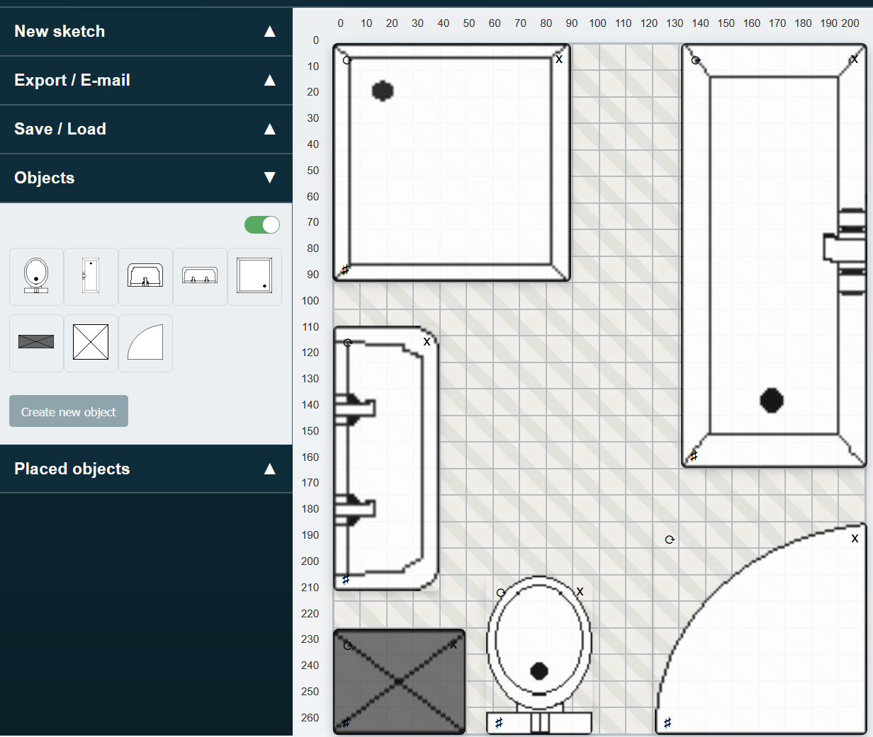Toggle the green switch in Objects panel
Viewport: 873px width, 737px height.
262,225
